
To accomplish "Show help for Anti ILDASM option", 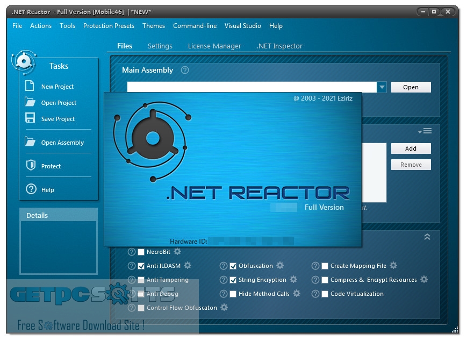I will tap(131, 266).
